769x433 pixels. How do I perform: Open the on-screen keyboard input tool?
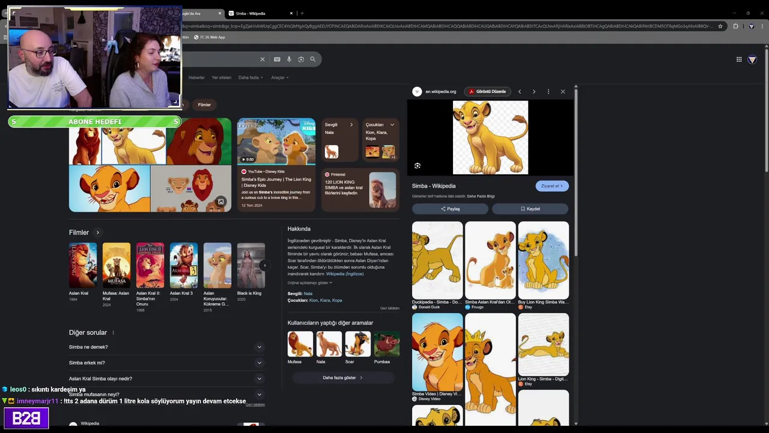tap(277, 59)
